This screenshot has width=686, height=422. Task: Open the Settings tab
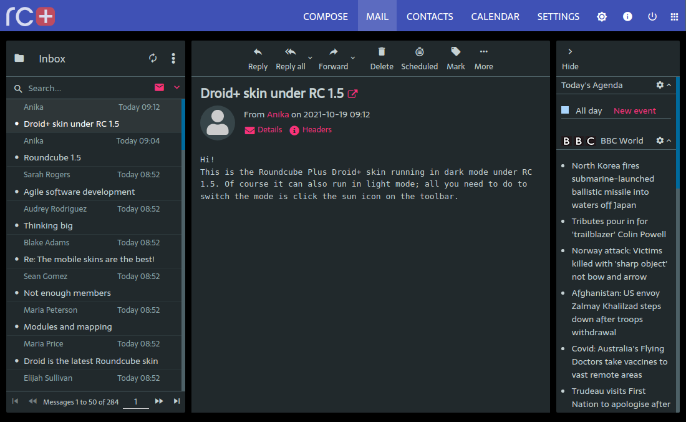point(558,17)
